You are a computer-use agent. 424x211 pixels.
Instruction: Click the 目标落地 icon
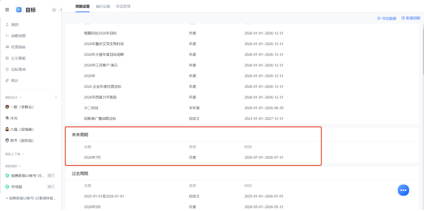[x=7, y=69]
